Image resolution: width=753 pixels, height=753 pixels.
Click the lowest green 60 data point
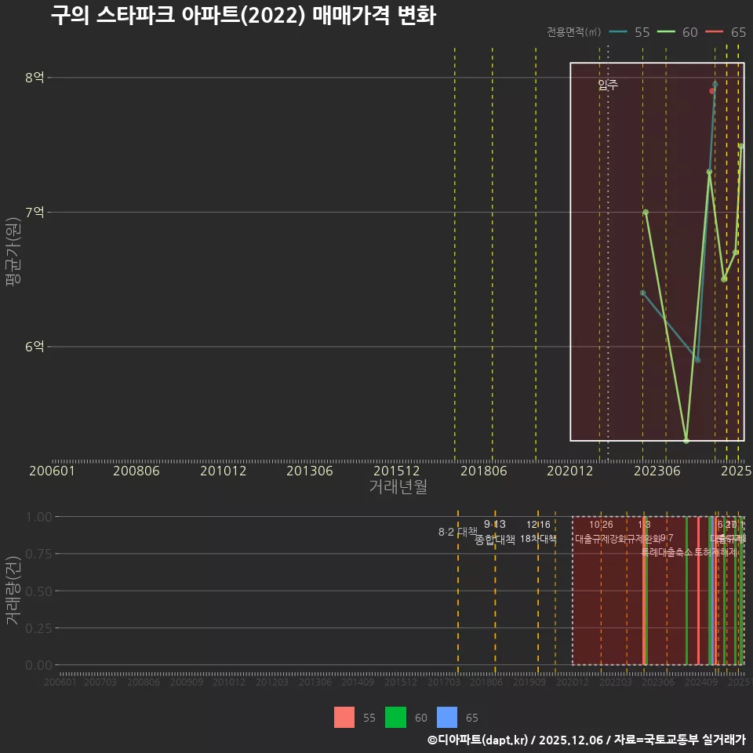tap(686, 441)
